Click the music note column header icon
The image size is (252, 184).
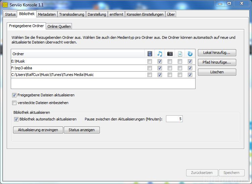pos(160,54)
